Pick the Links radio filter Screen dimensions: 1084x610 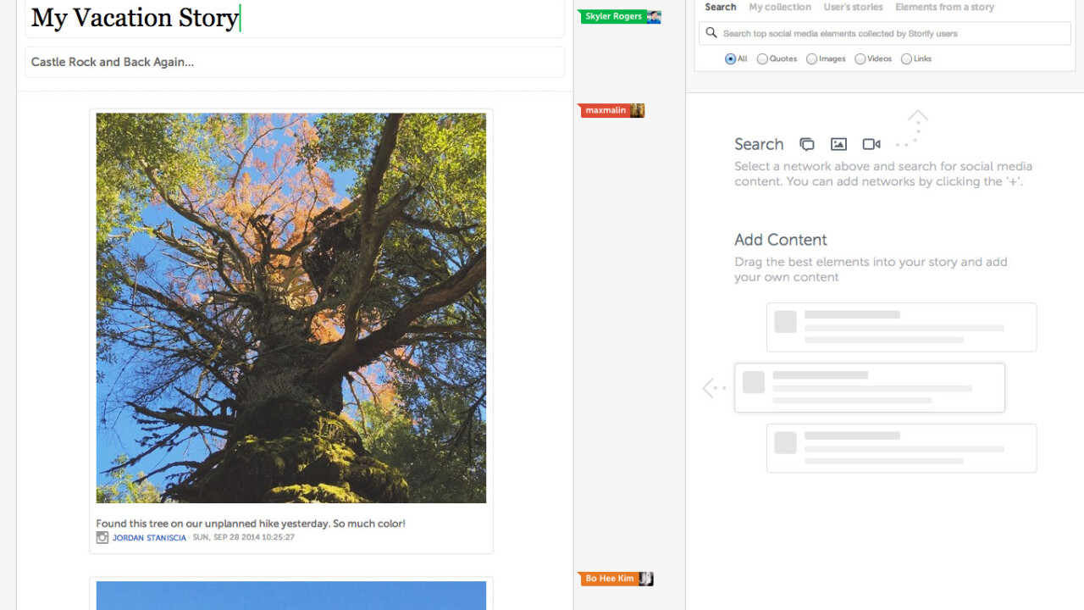(x=906, y=59)
